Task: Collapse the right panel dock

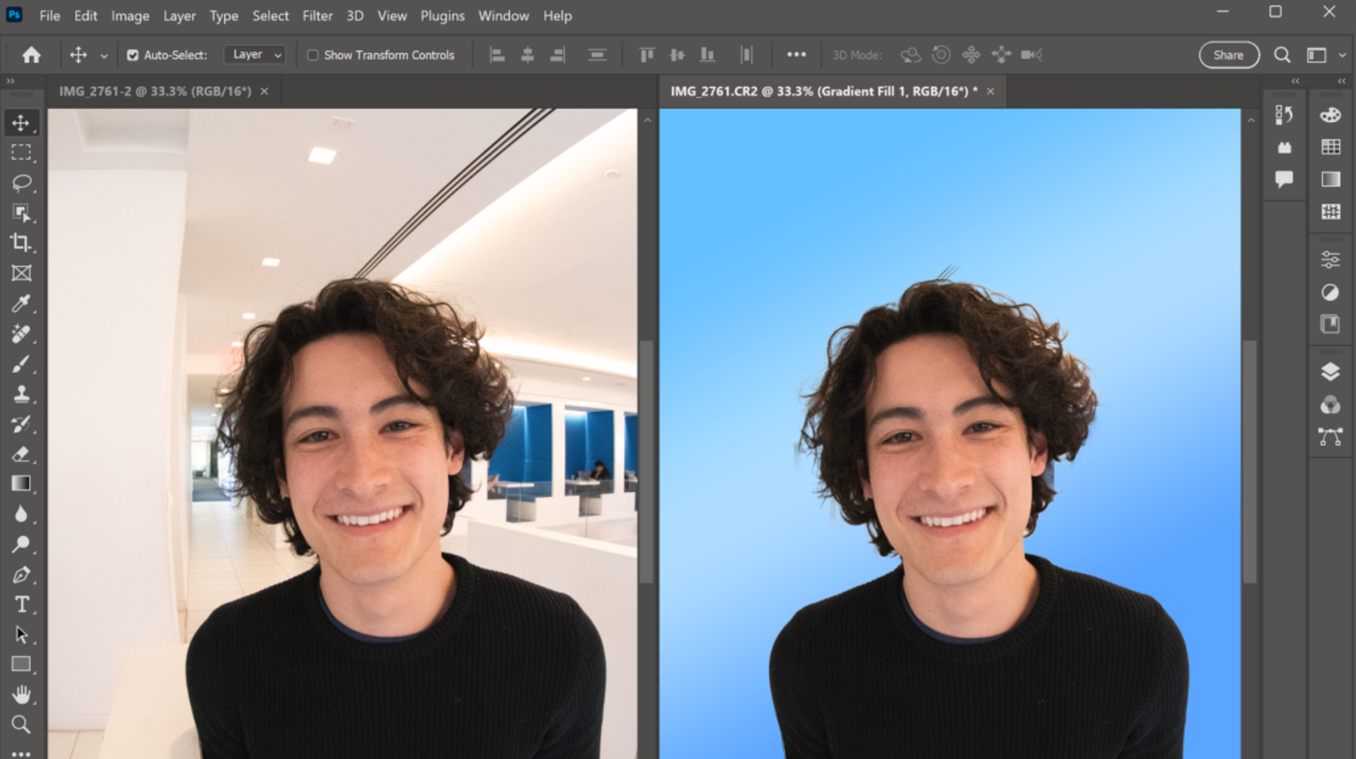Action: (1341, 80)
